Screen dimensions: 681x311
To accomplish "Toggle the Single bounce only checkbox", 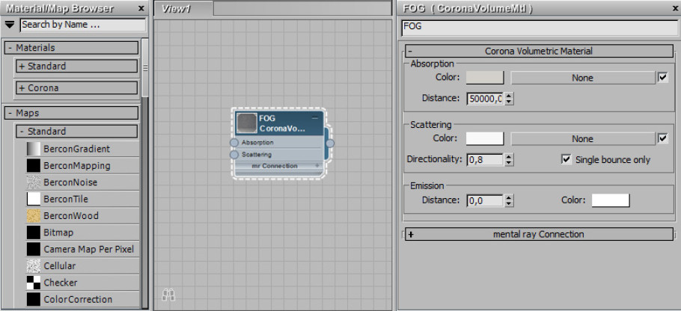I will tap(566, 160).
